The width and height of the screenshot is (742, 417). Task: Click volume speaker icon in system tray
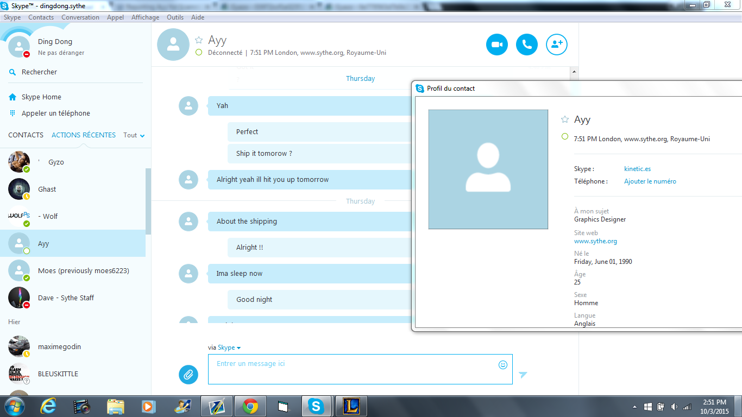pos(674,407)
